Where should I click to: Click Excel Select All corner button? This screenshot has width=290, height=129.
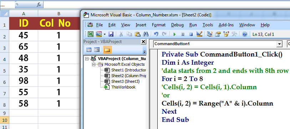click(x=5, y=14)
